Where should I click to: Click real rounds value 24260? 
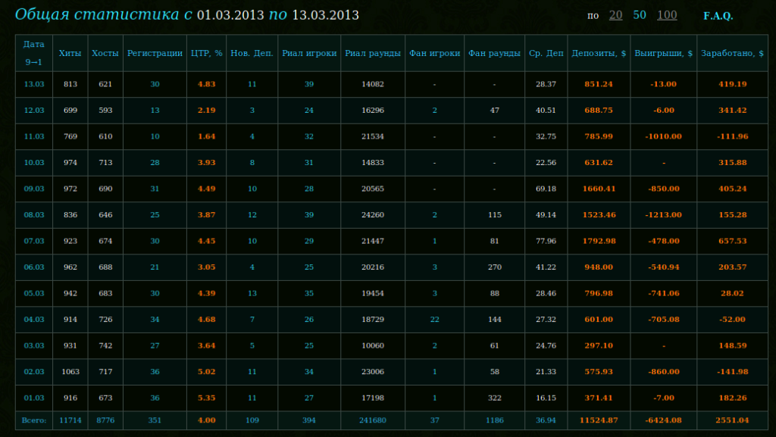(373, 215)
